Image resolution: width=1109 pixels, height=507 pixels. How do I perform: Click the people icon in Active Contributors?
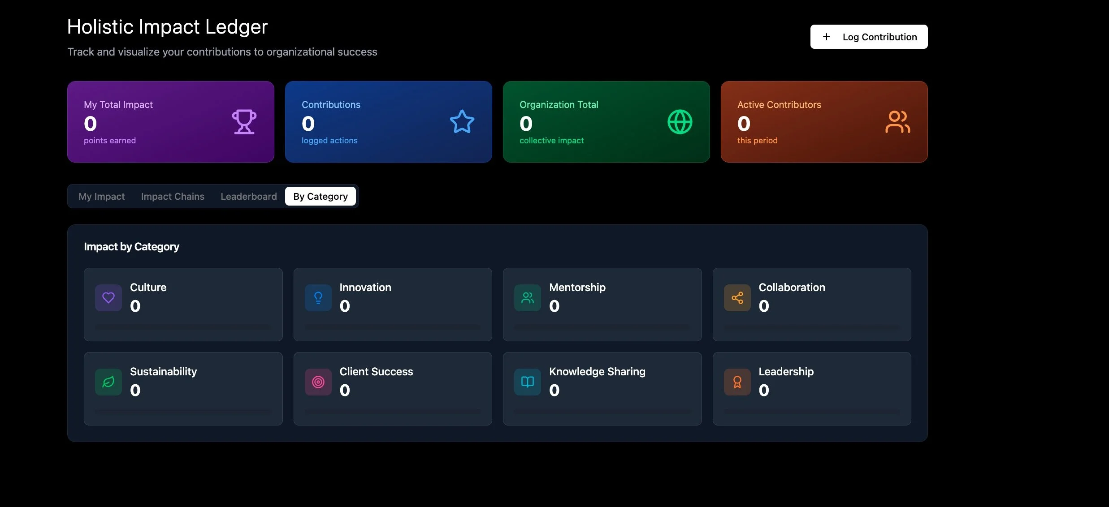[897, 122]
